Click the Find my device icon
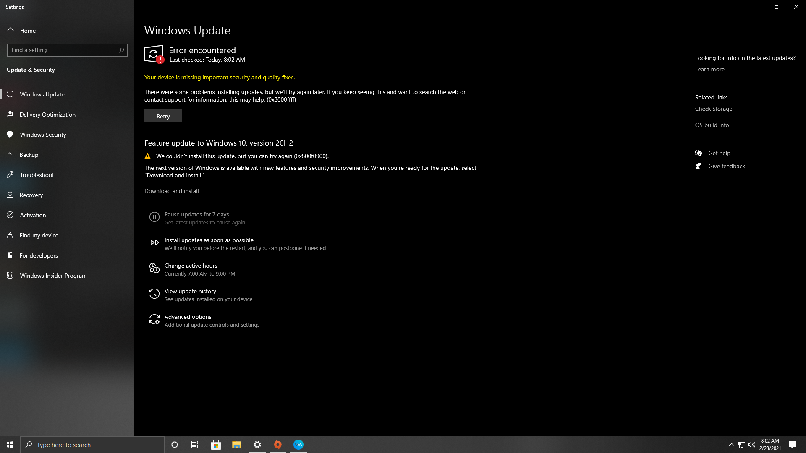The height and width of the screenshot is (453, 806). pyautogui.click(x=10, y=235)
